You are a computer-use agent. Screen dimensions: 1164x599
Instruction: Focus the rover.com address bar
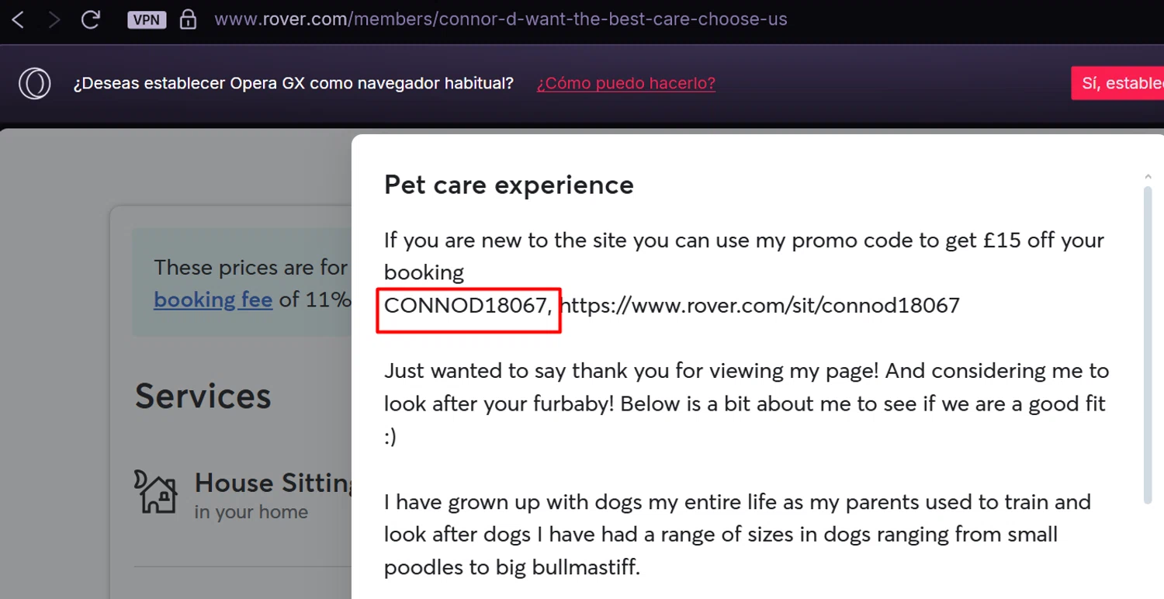pyautogui.click(x=501, y=19)
